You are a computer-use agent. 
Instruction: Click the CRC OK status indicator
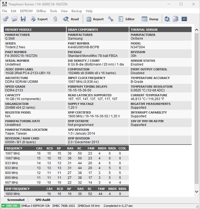pyautogui.click(x=11, y=206)
